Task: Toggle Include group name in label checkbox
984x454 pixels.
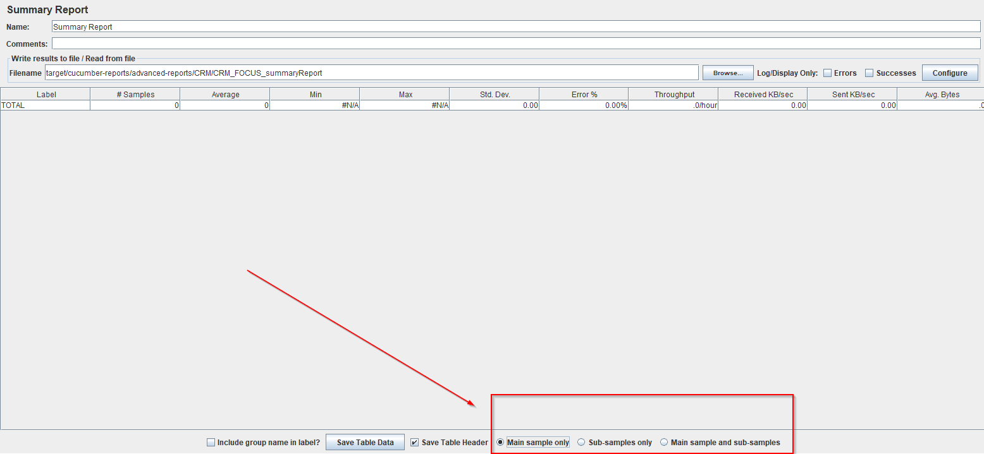Action: [211, 443]
